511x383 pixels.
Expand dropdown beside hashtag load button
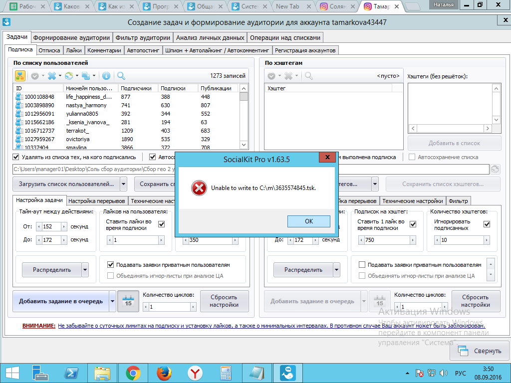[375, 184]
